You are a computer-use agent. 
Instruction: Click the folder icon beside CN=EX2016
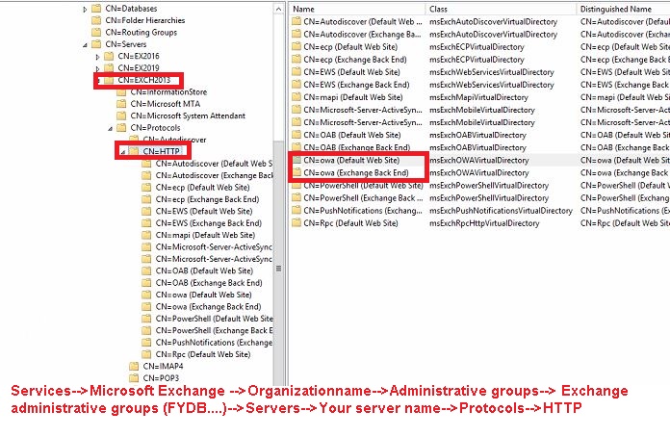[108, 57]
